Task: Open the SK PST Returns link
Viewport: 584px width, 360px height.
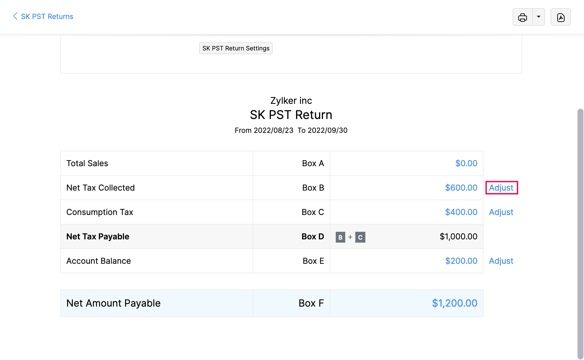Action: click(47, 17)
